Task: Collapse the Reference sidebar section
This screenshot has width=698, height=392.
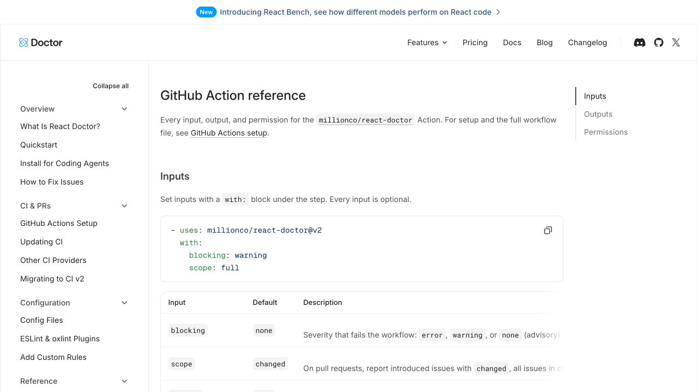Action: tap(124, 381)
